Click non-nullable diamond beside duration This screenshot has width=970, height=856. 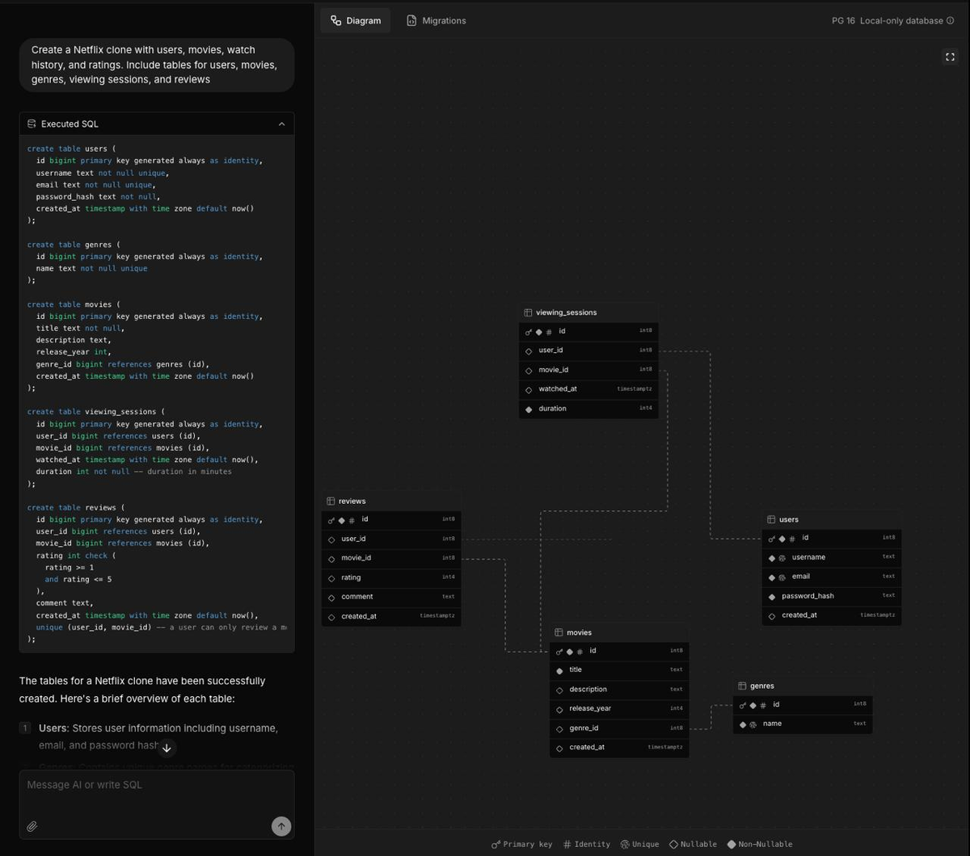529,409
